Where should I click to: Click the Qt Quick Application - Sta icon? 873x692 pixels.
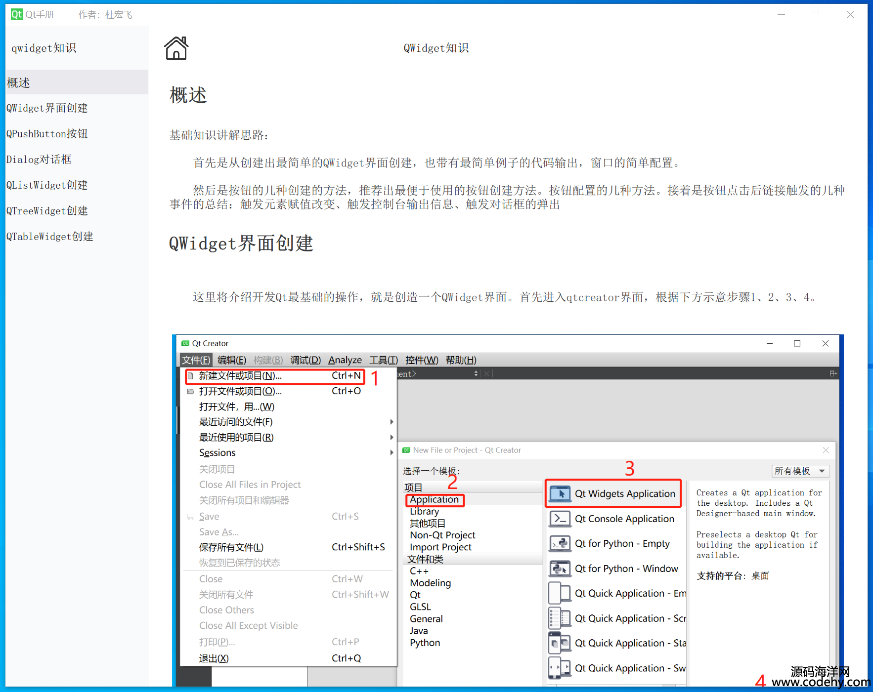click(560, 643)
